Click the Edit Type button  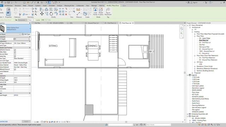click(x=26, y=34)
